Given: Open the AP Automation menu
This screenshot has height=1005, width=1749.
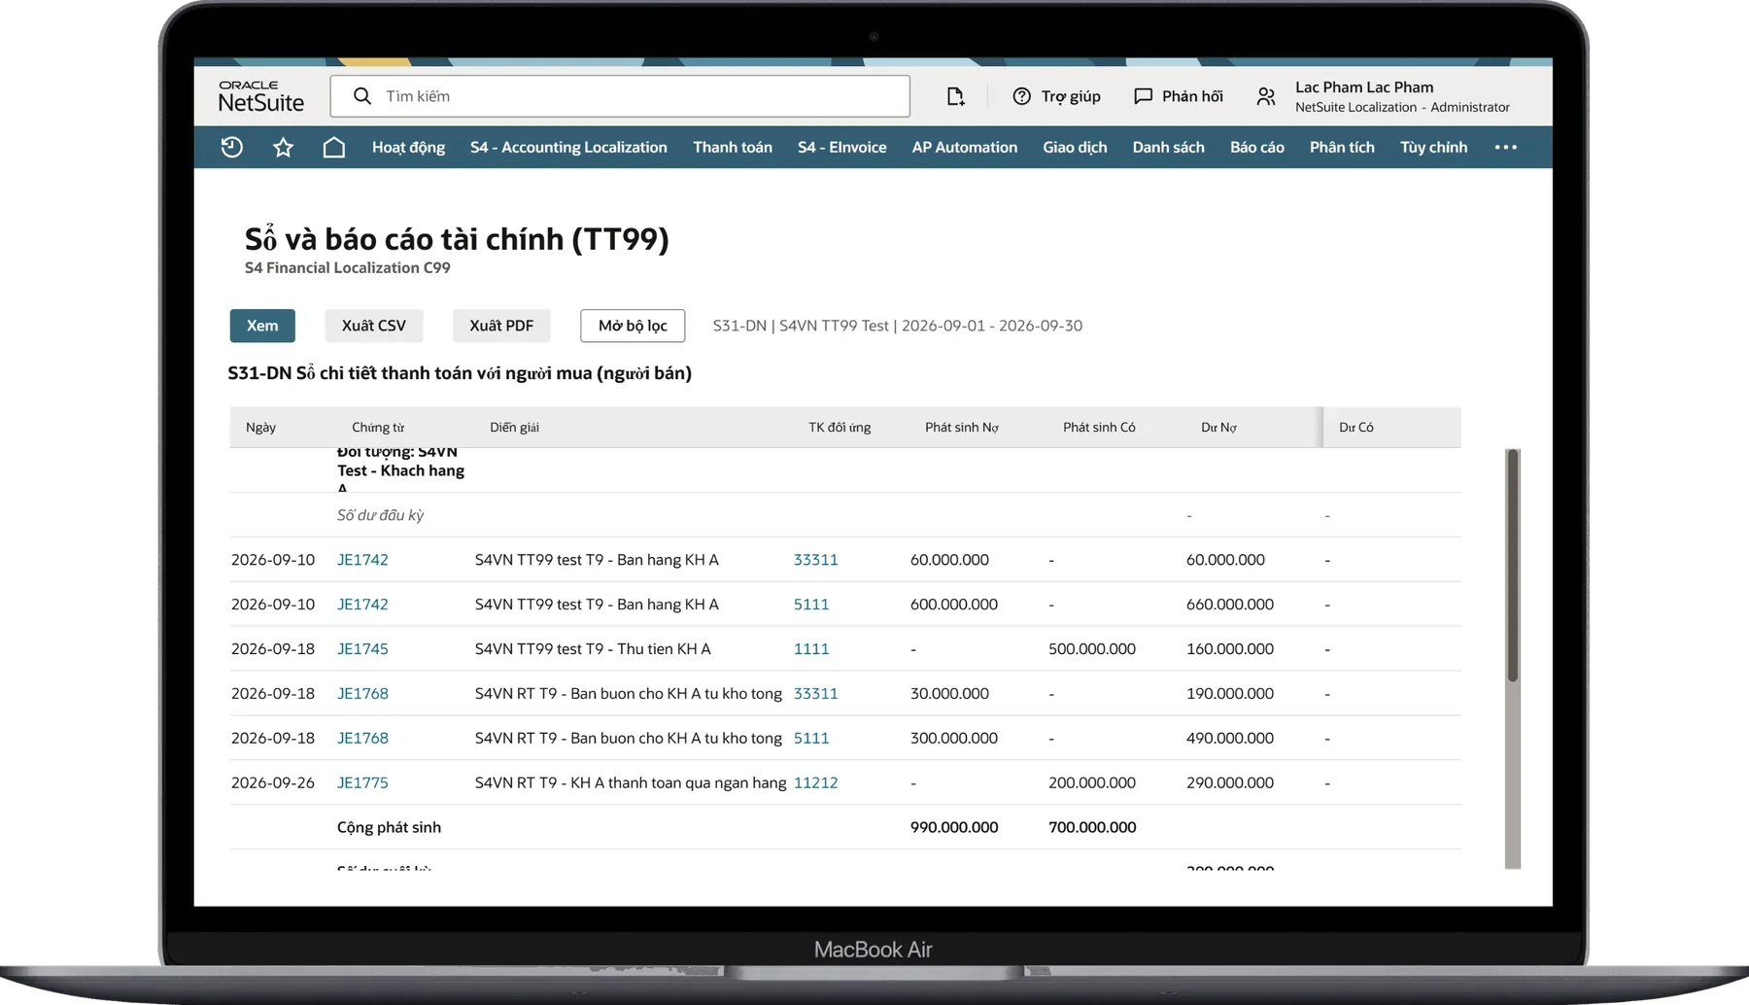Looking at the screenshot, I should pos(965,147).
